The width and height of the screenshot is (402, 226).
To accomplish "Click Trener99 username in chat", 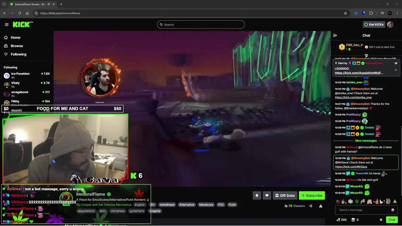I will [x=361, y=174].
